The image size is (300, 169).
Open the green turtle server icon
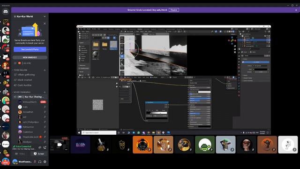coord(6,39)
